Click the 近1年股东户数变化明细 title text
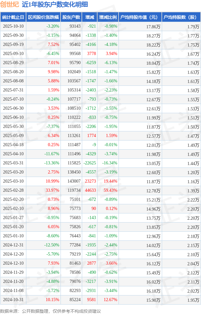The height and width of the screenshot is (314, 201). click(55, 4)
